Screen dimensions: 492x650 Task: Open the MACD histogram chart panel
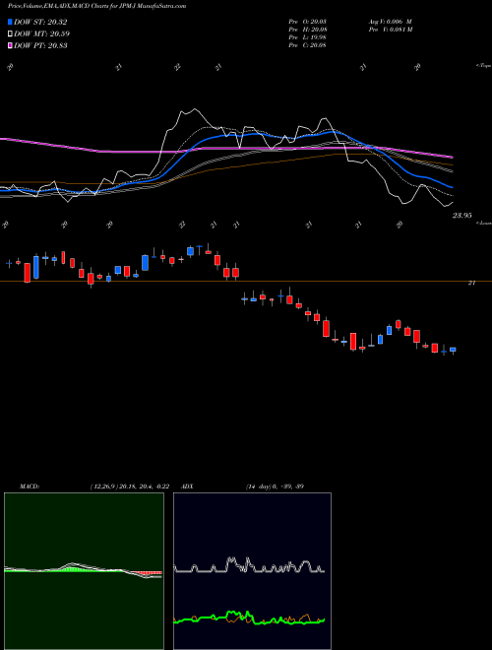pyautogui.click(x=84, y=571)
